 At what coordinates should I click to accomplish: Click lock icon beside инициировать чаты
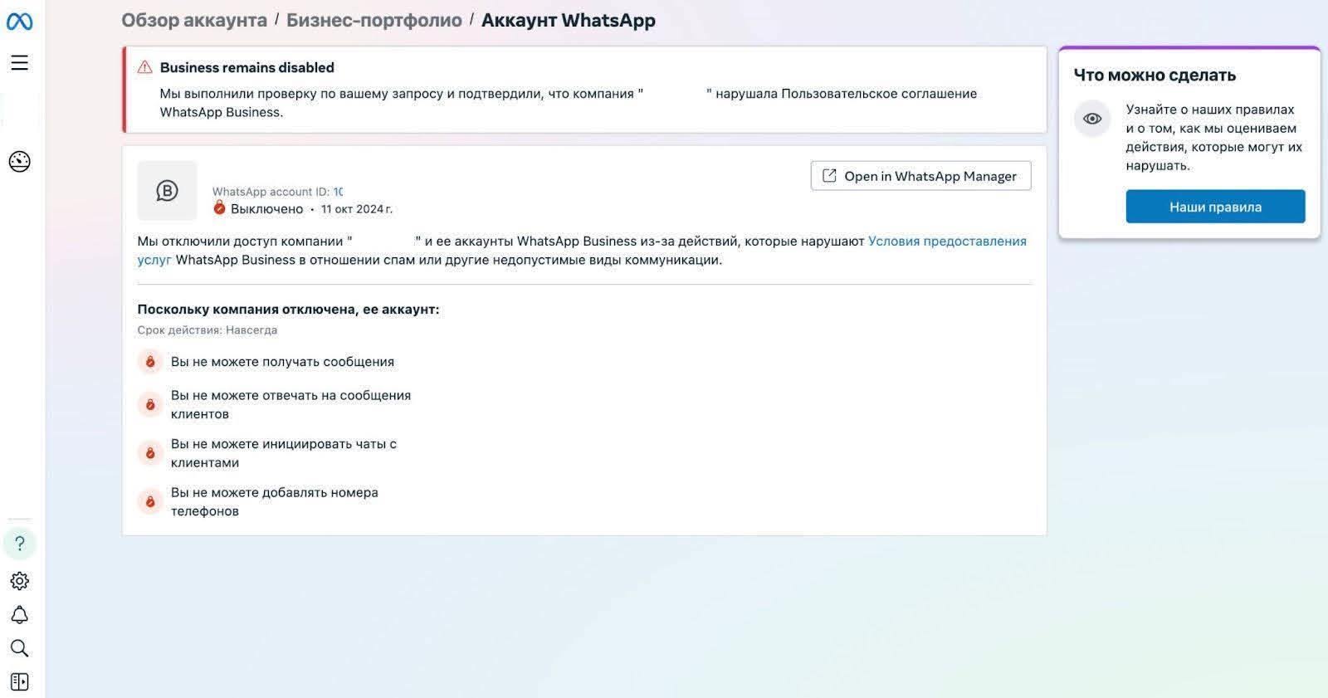pos(150,453)
